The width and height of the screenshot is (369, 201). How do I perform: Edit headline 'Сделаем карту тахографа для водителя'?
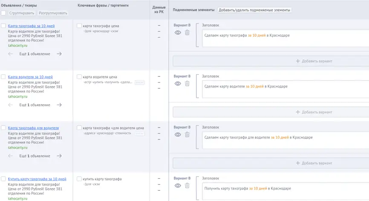pyautogui.click(x=285, y=140)
